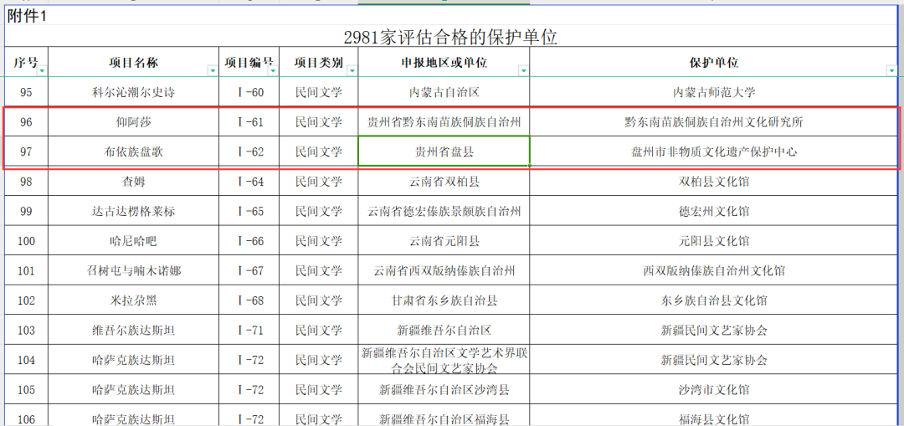This screenshot has width=904, height=426.
Task: Select the 科尔沁潮尔史诗 cell
Action: click(134, 92)
